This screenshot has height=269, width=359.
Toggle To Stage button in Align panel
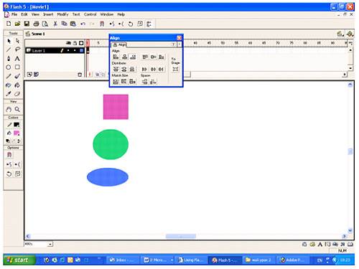175,69
